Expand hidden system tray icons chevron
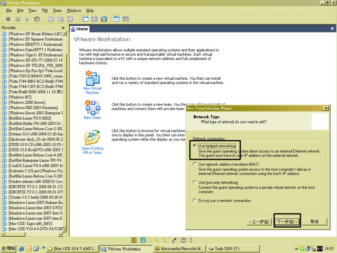 [297, 249]
